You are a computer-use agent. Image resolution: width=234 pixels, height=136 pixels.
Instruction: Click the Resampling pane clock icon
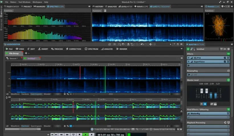(228, 71)
